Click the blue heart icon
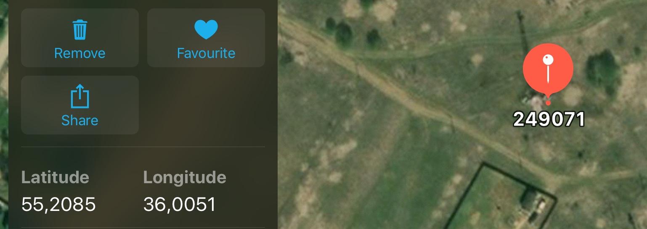The image size is (647, 229). [206, 30]
